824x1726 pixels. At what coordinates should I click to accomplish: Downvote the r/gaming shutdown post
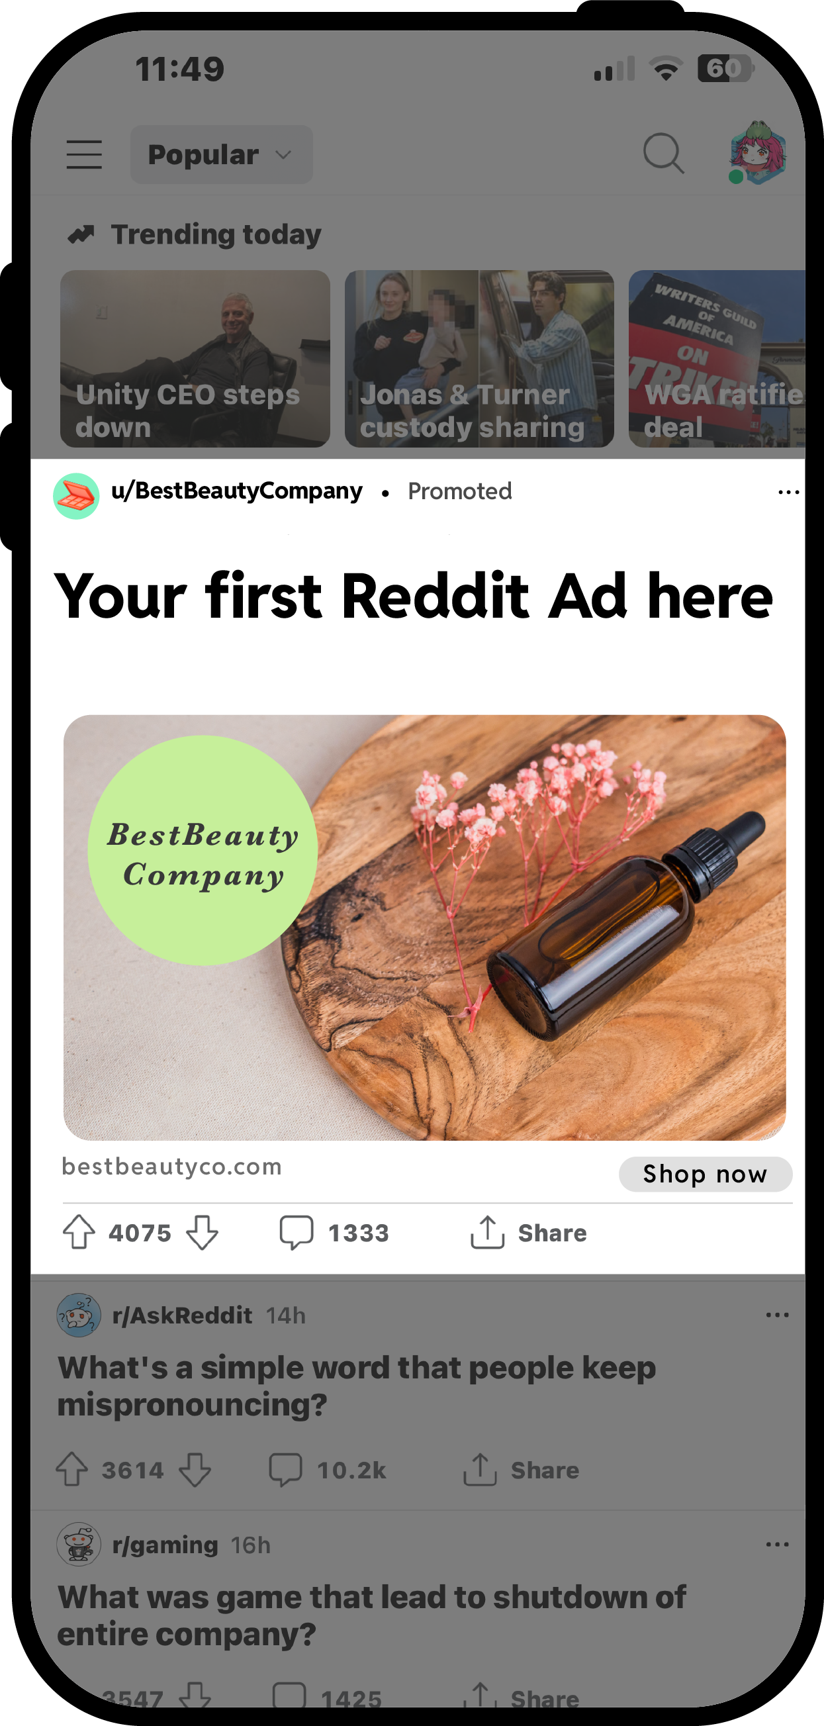point(195,1695)
